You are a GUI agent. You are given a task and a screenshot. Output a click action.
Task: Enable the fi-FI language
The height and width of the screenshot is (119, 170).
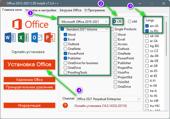147,81
